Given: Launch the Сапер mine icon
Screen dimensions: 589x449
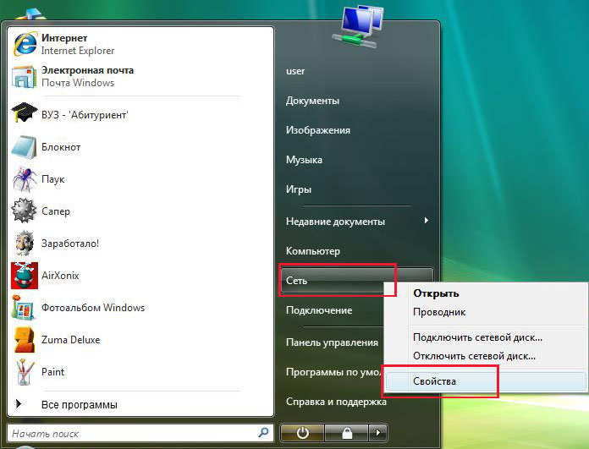Looking at the screenshot, I should (24, 211).
